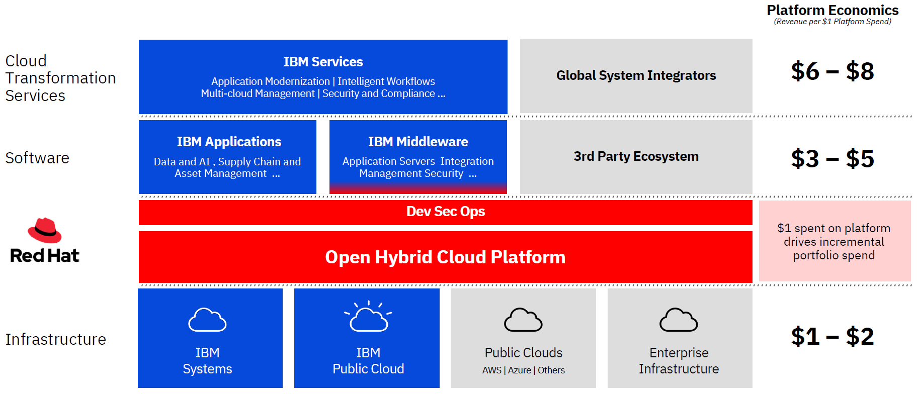This screenshot has width=917, height=394.
Task: Click the Dev Sec Ops red bar
Action: [445, 212]
